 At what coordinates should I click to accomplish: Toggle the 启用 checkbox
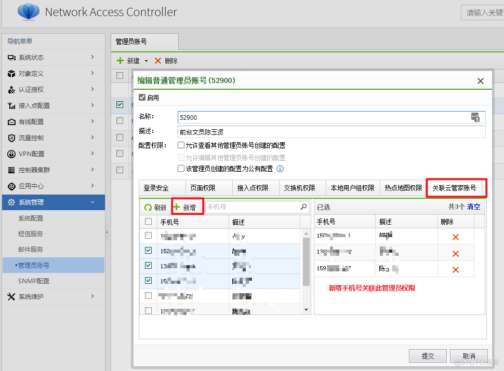tap(142, 97)
